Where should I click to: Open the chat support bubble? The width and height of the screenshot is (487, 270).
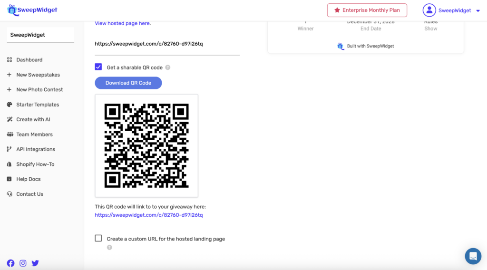pos(473,256)
